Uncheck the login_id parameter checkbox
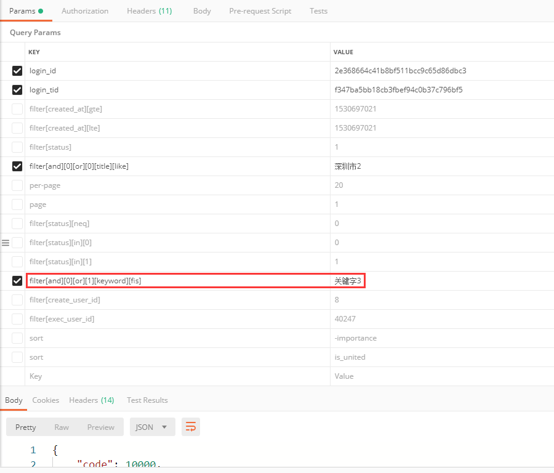The image size is (554, 473). (17, 71)
